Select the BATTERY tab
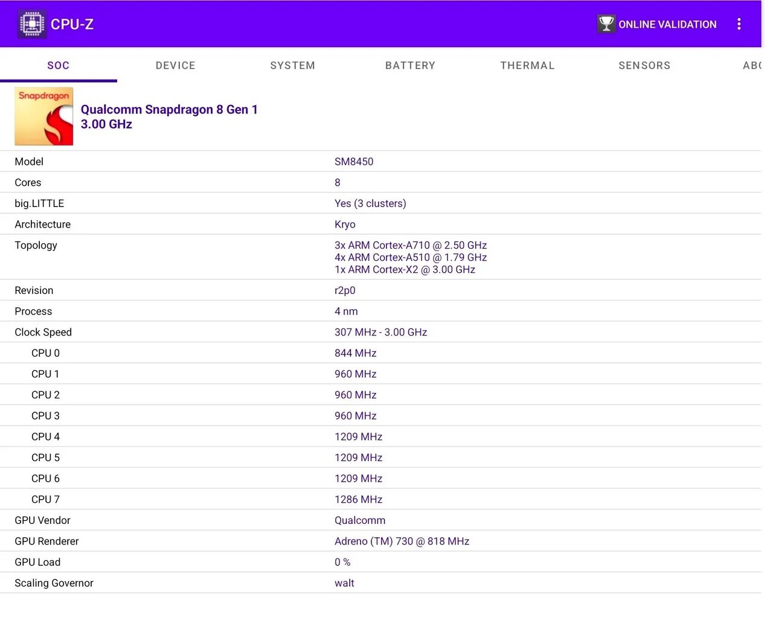This screenshot has height=638, width=773. tap(411, 65)
